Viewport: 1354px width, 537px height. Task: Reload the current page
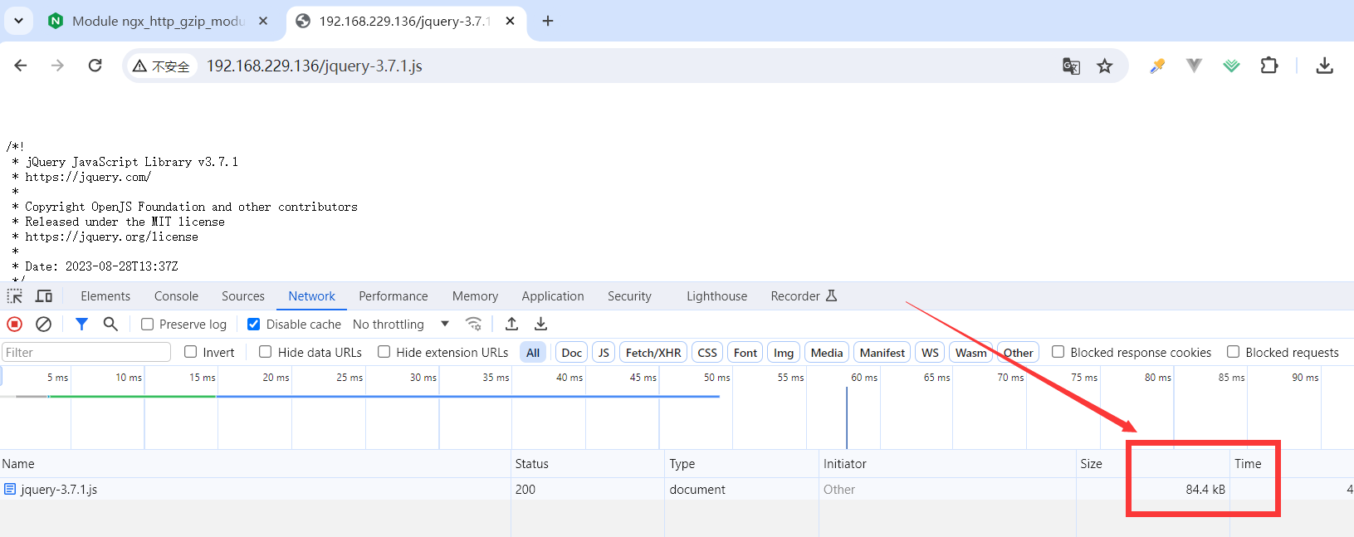[x=95, y=66]
